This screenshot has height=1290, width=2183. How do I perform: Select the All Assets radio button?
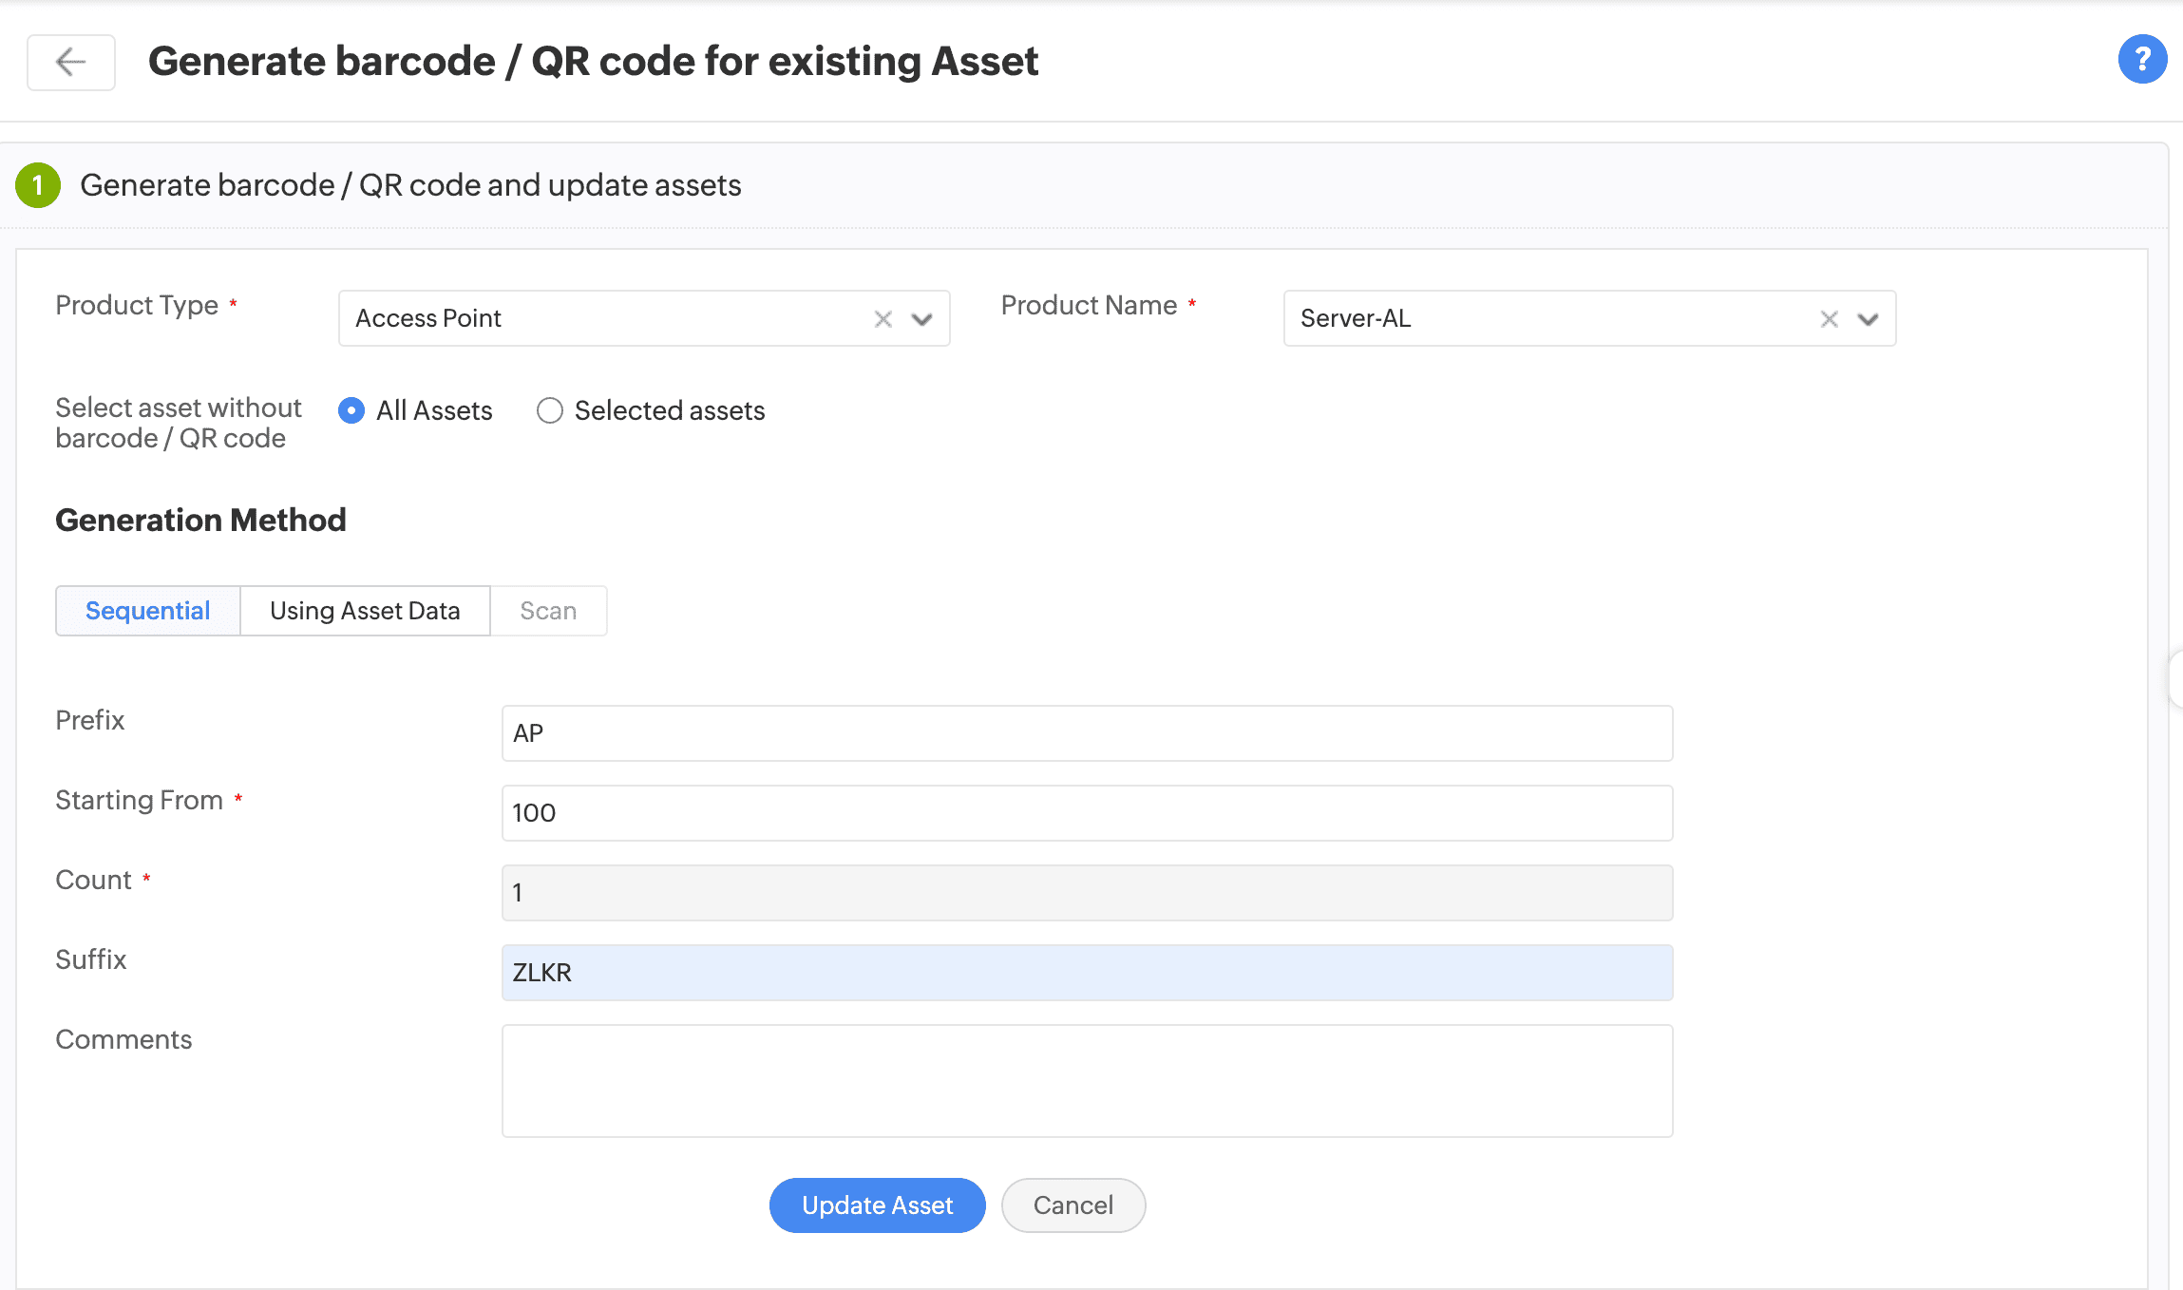point(351,410)
